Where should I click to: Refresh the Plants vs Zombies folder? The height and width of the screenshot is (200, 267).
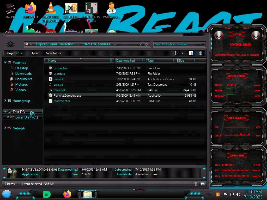click(146, 44)
